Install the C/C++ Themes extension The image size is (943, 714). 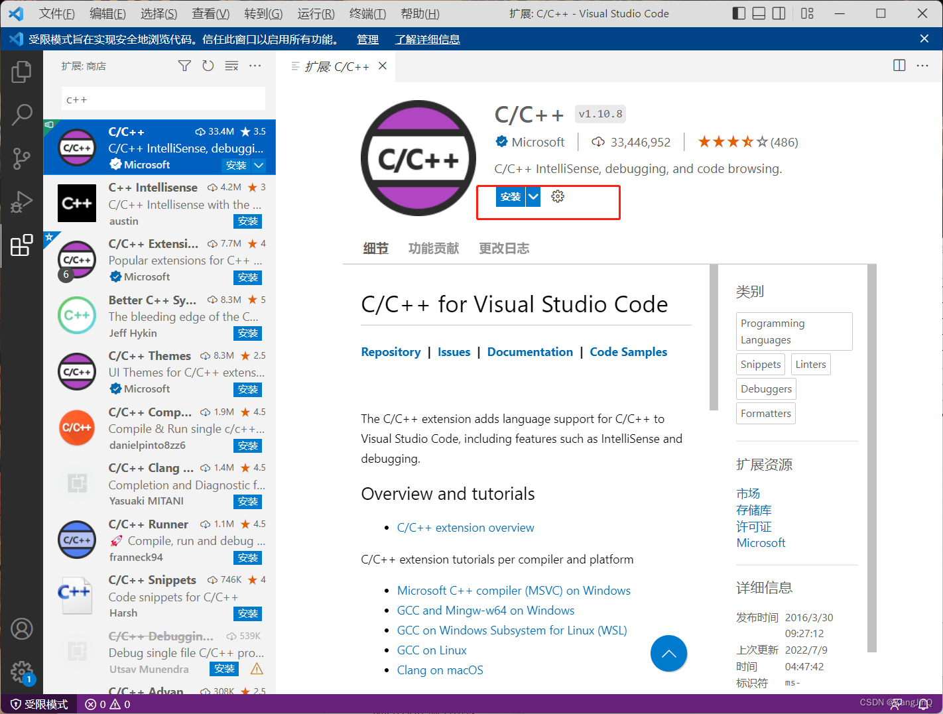248,390
